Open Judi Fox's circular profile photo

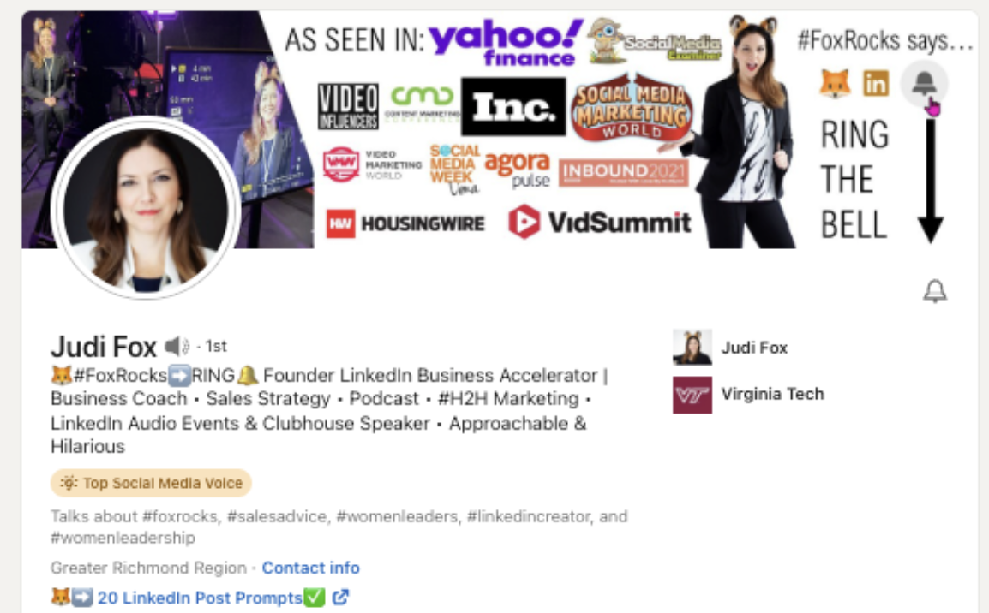click(146, 207)
